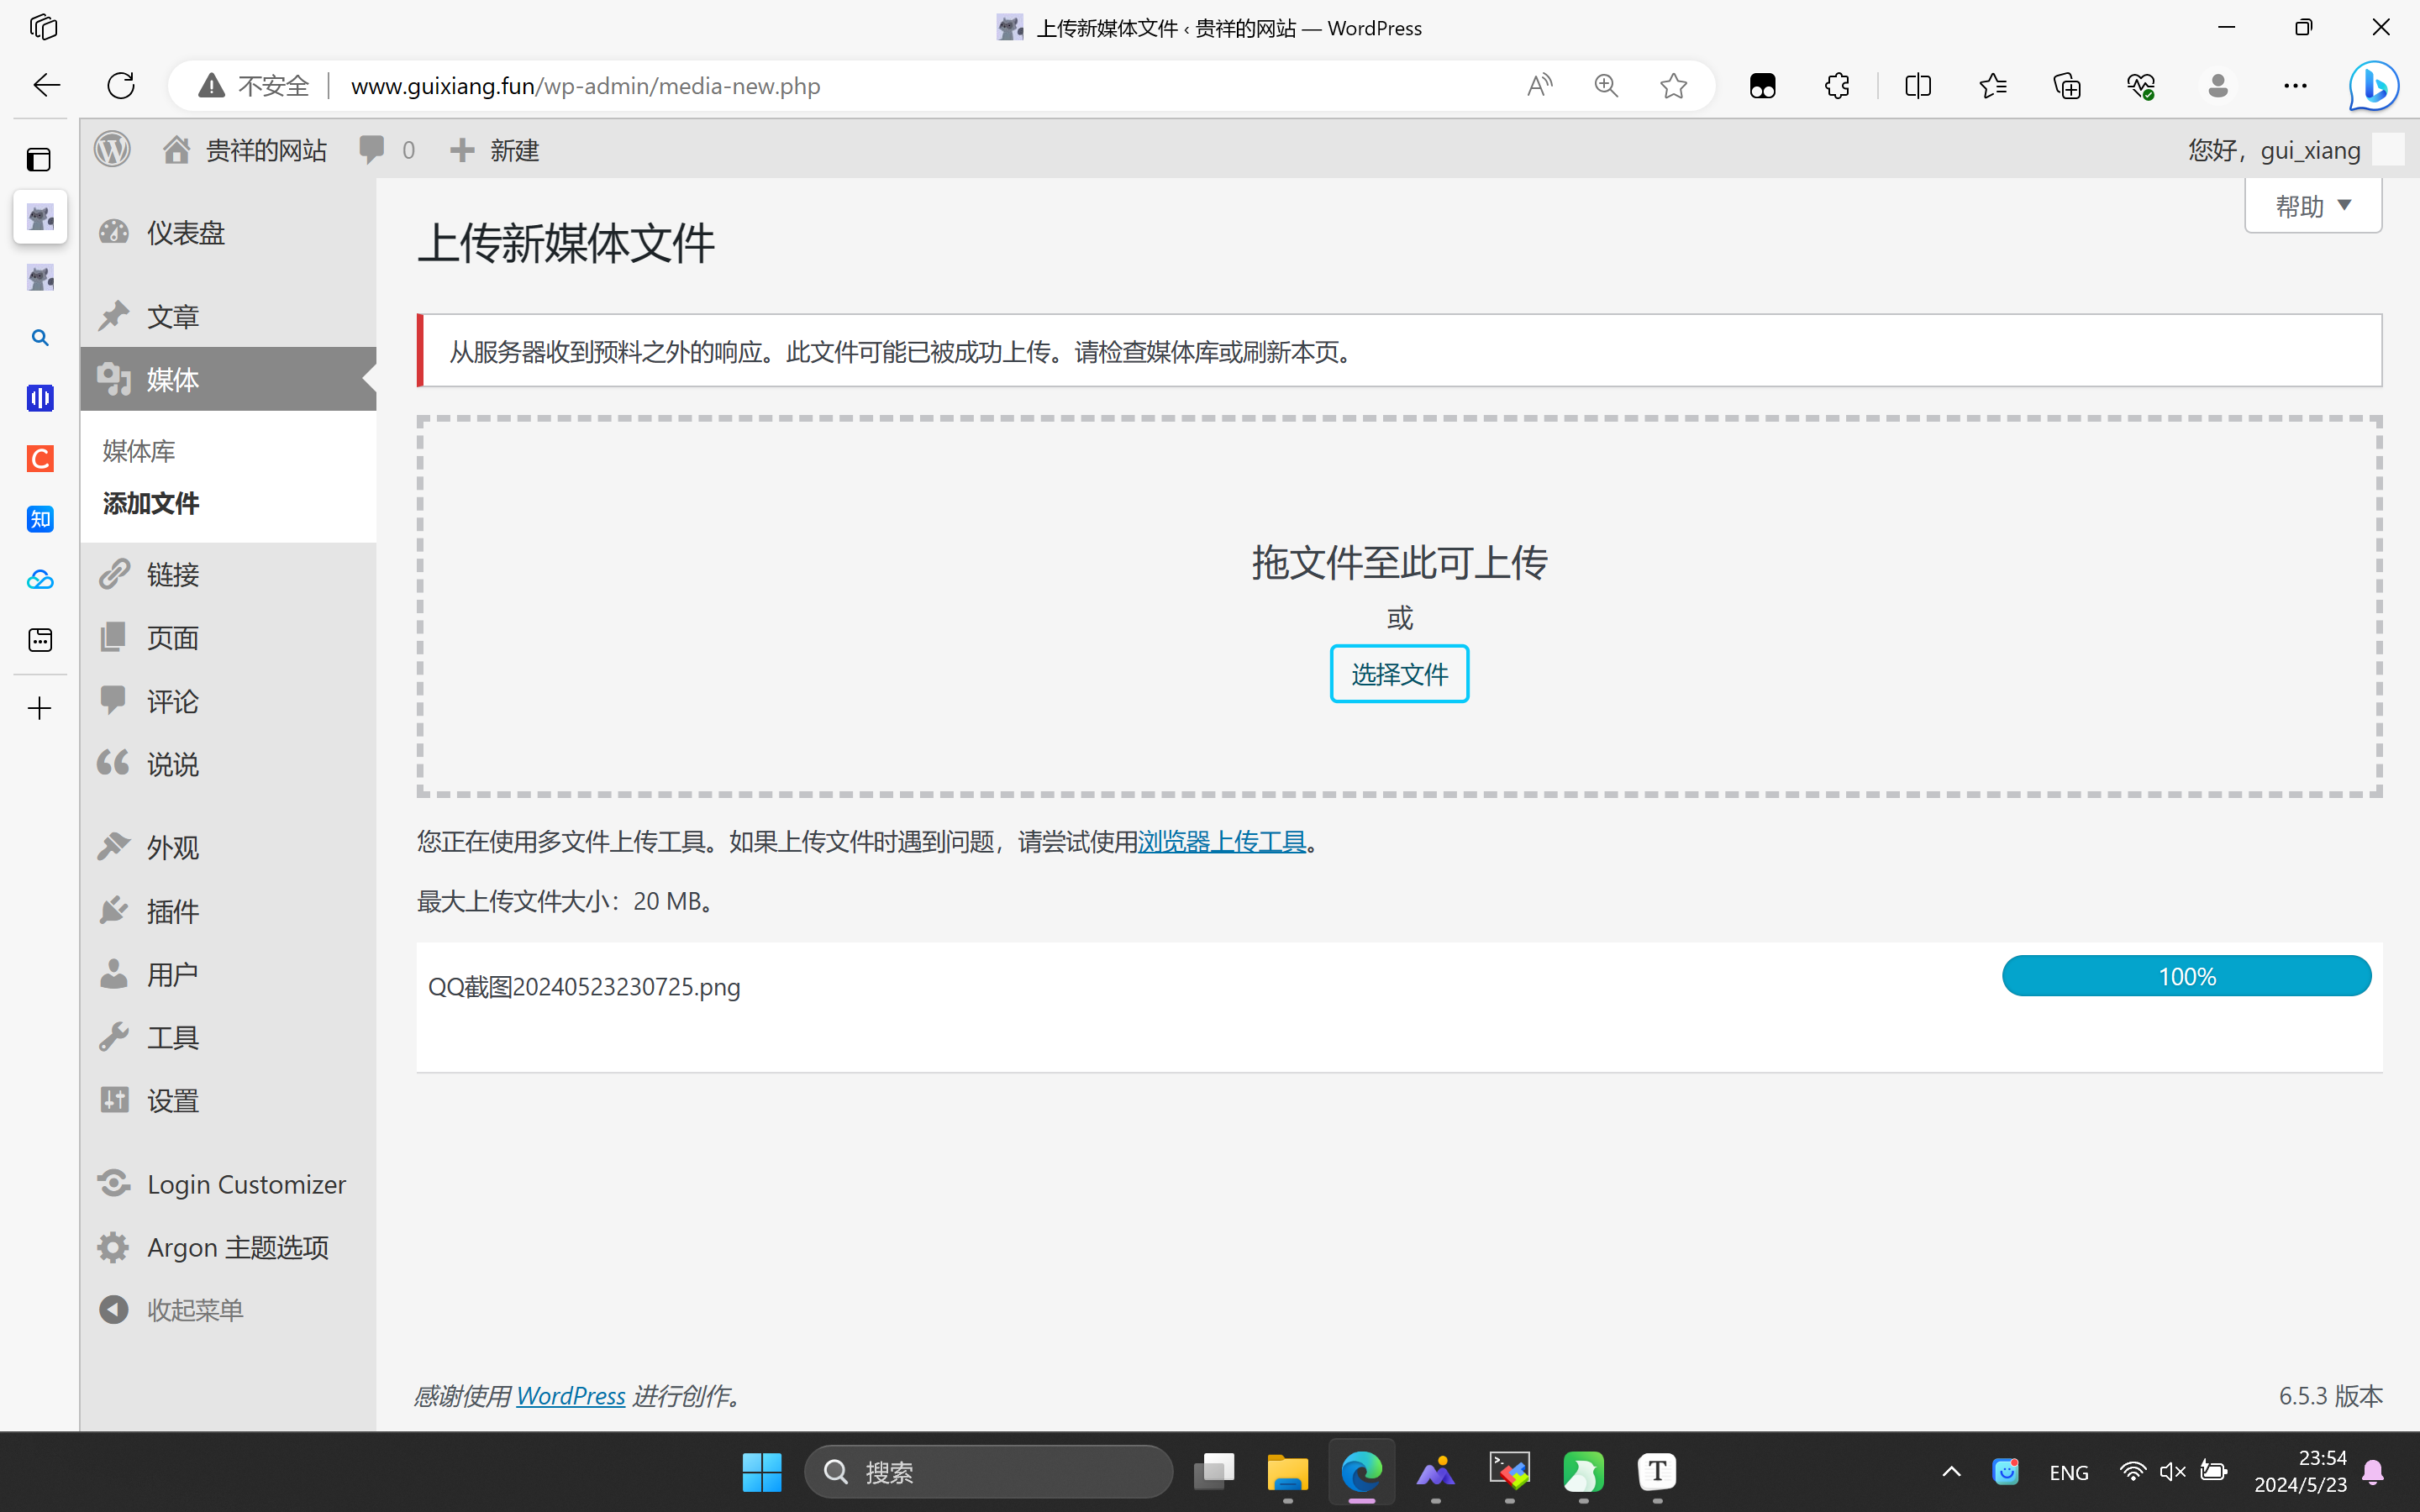
Task: Toggle split screen icon in toolbar
Action: point(1917,86)
